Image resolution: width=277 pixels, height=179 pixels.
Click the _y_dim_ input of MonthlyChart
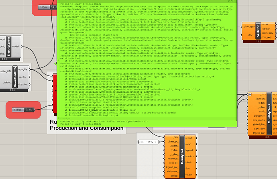262,107
